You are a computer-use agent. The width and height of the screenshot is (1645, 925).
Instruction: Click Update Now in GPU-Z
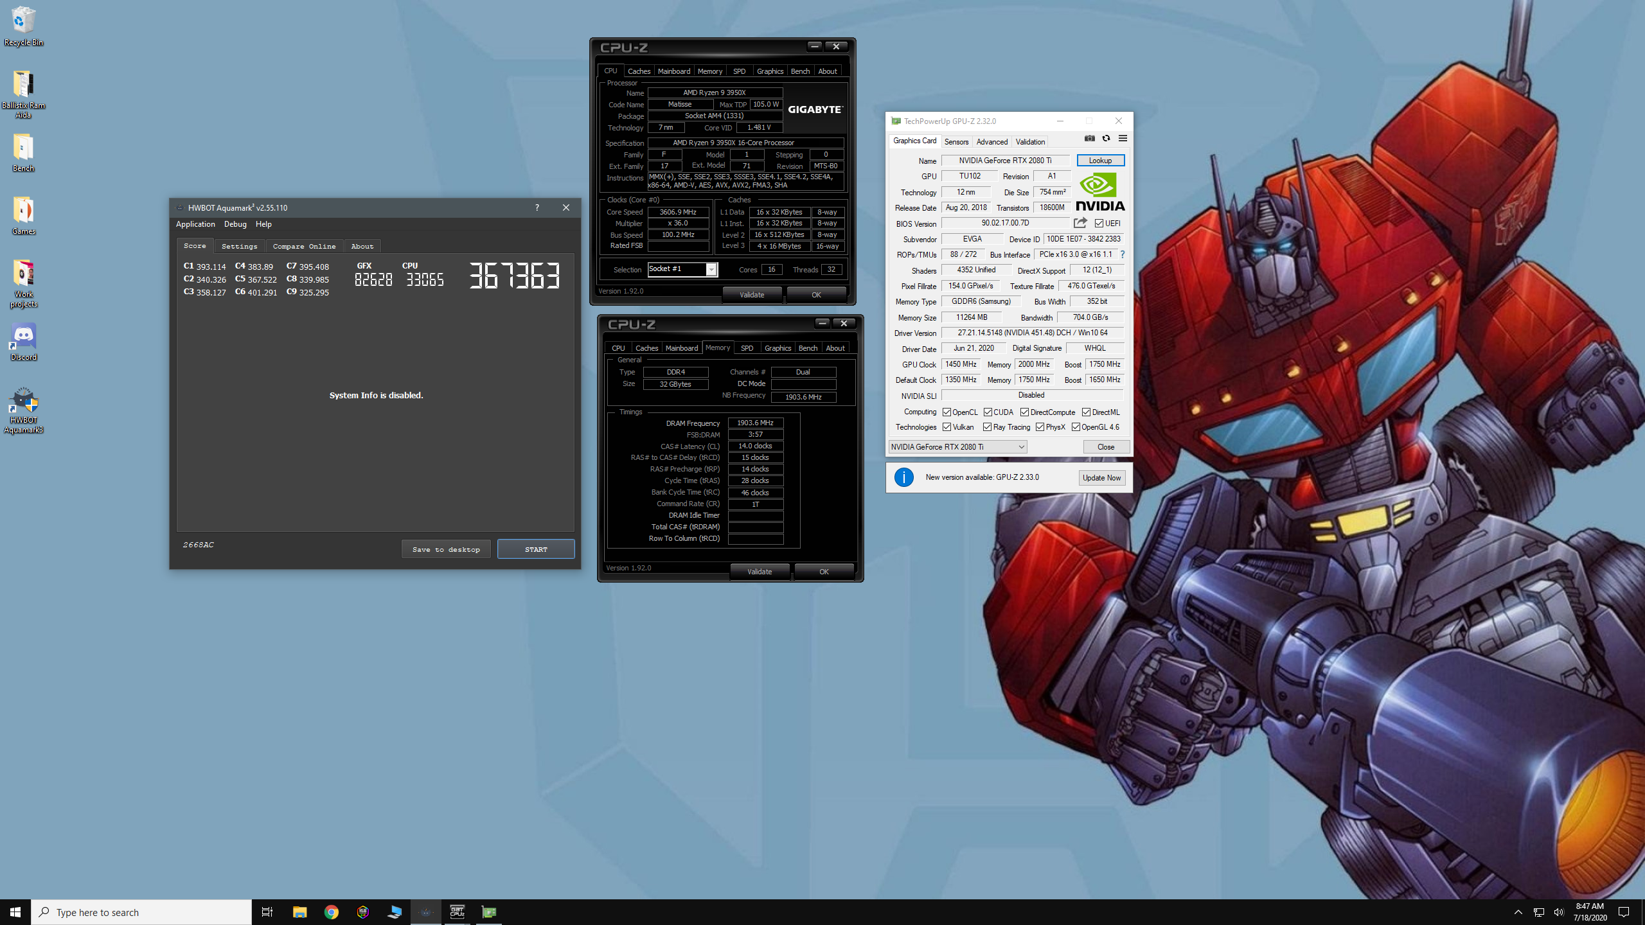(1101, 478)
